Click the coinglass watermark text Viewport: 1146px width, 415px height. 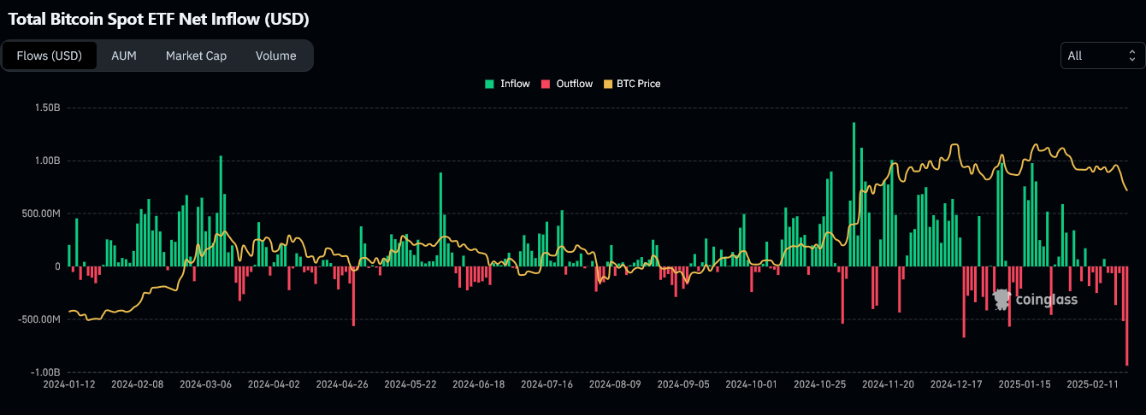pos(1046,299)
